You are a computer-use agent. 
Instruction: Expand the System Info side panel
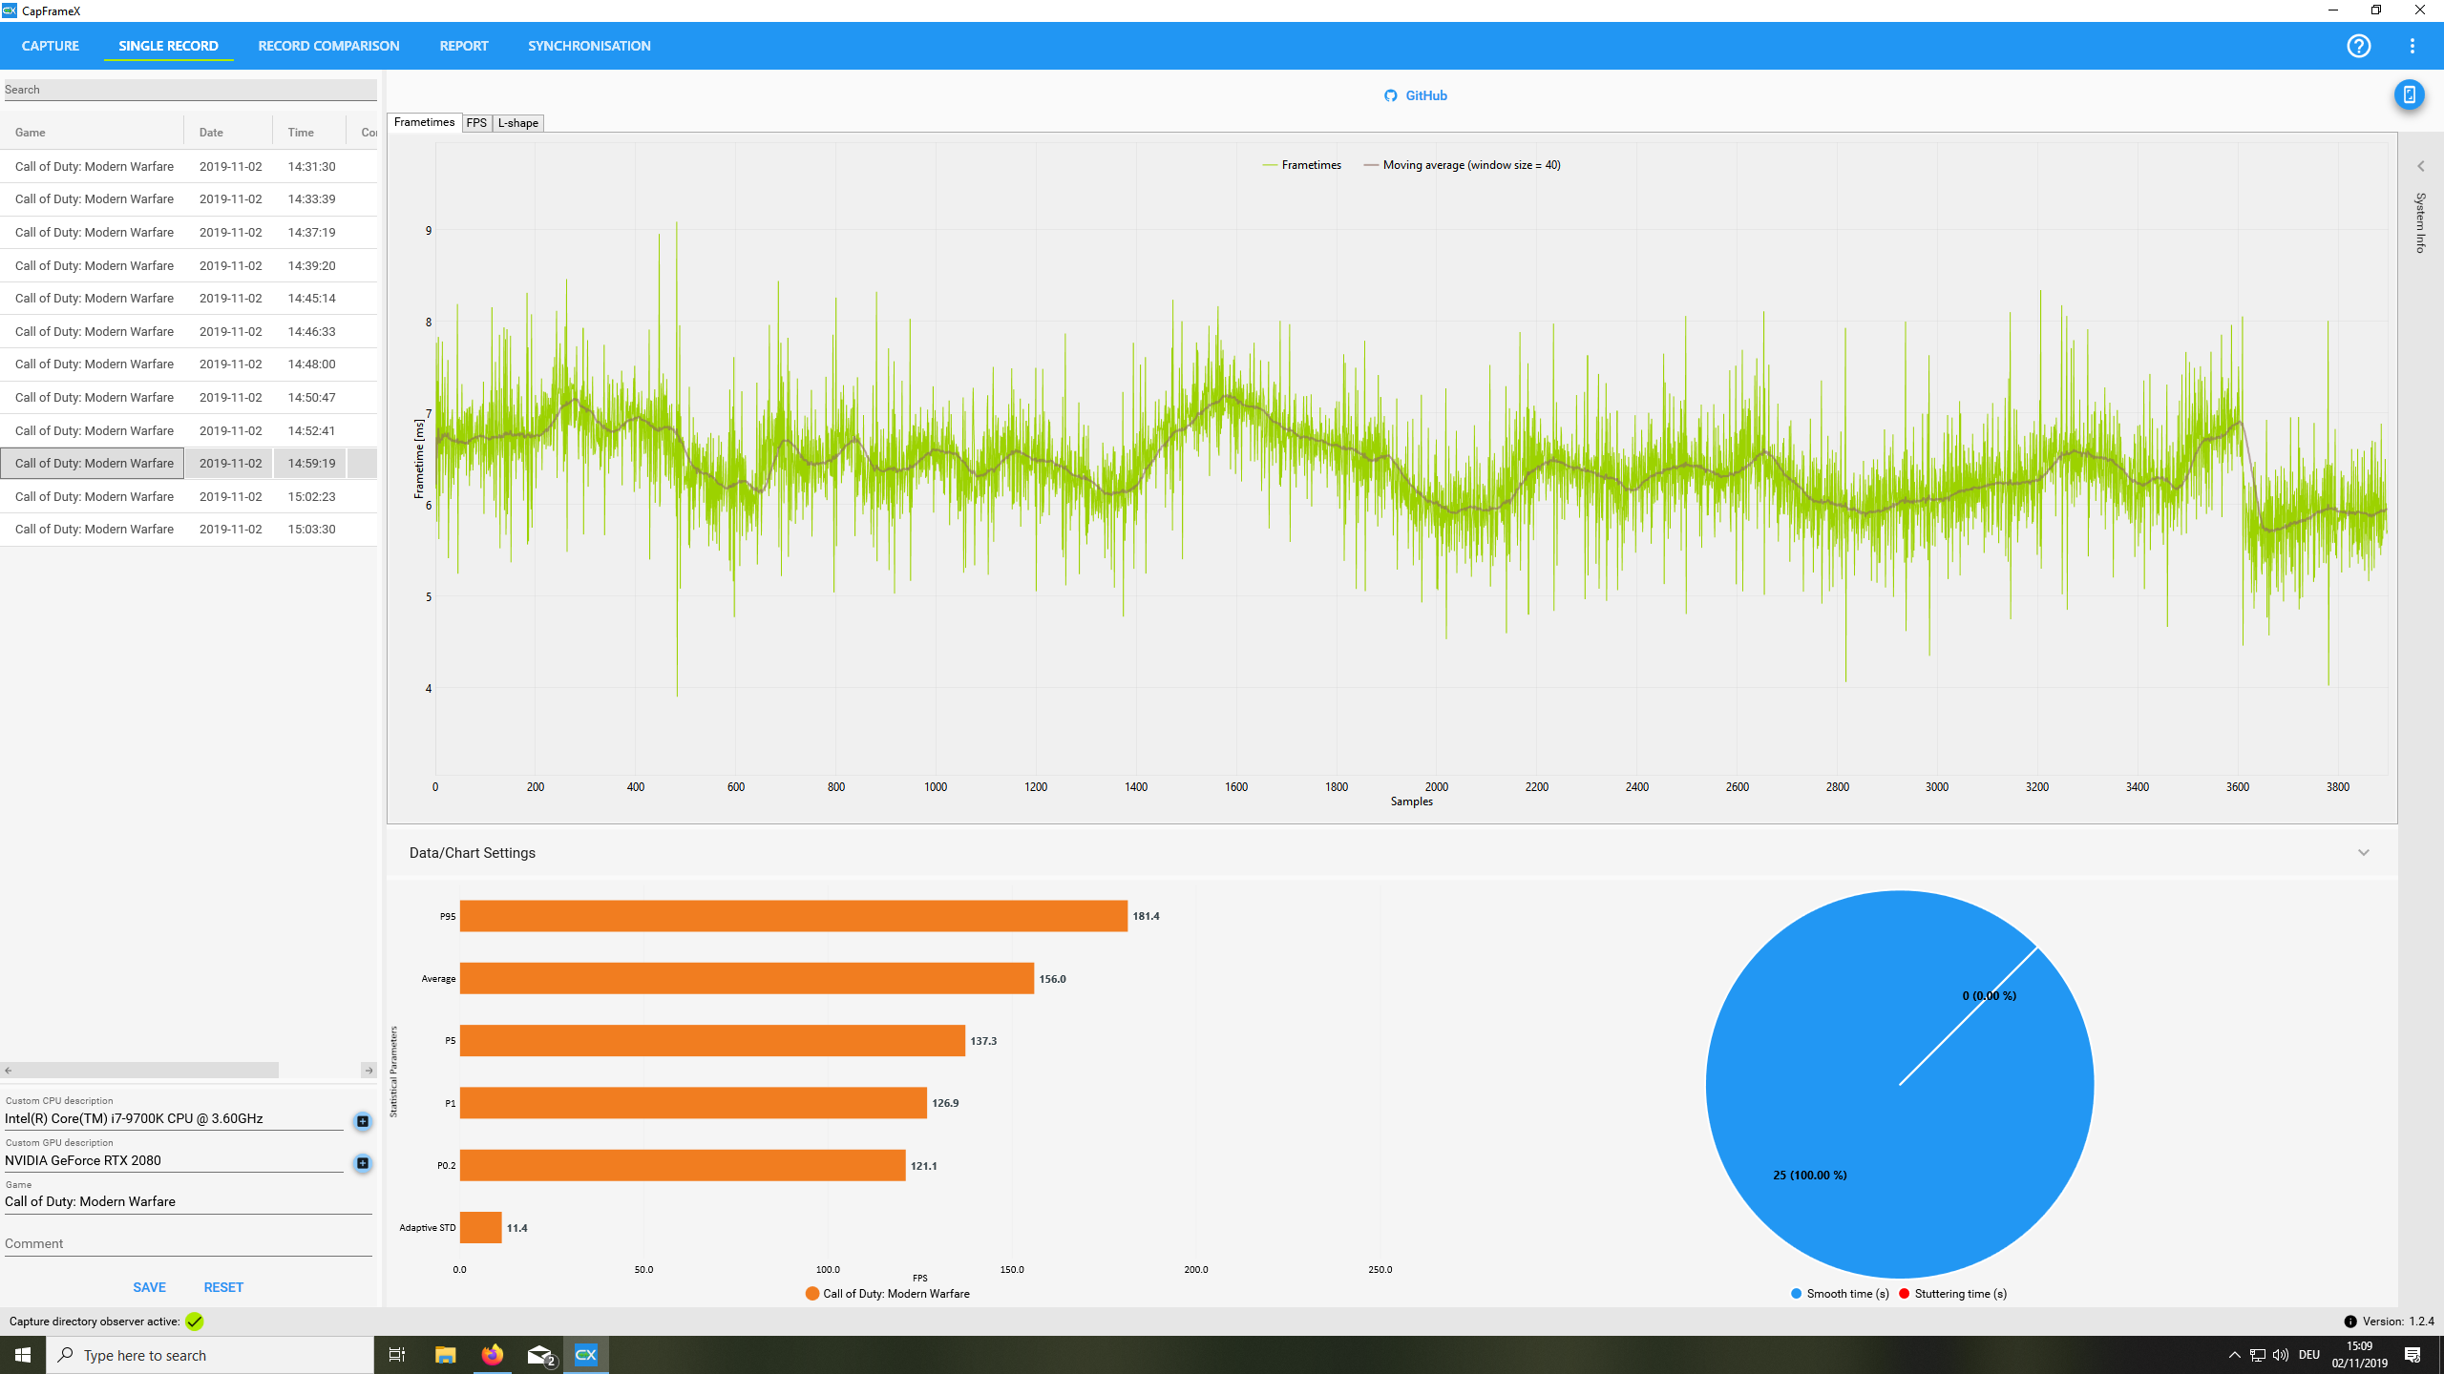pos(2420,167)
